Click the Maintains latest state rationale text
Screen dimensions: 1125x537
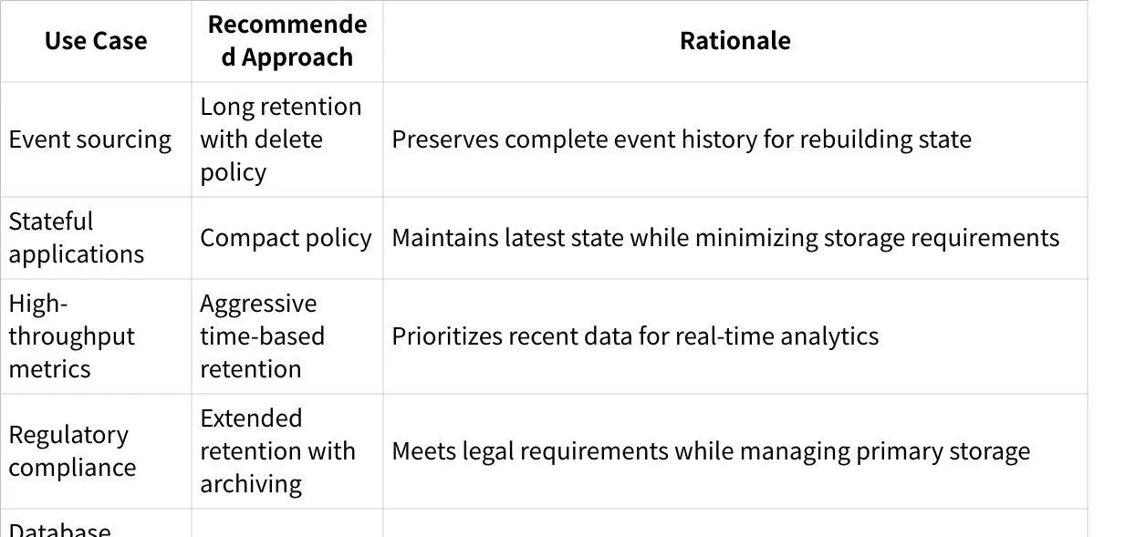pos(725,238)
